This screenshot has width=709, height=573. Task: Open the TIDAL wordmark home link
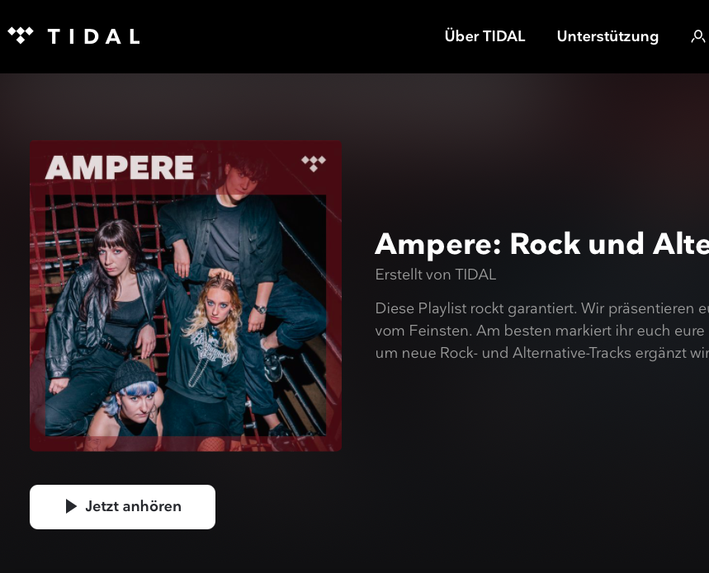93,36
